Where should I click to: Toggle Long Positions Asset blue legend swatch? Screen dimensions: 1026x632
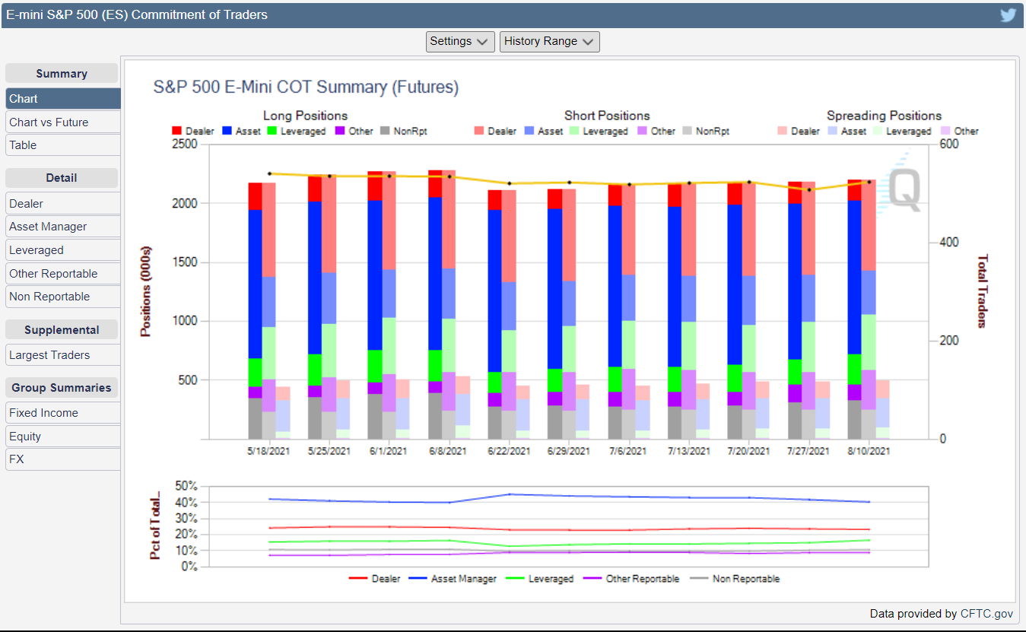[x=226, y=131]
